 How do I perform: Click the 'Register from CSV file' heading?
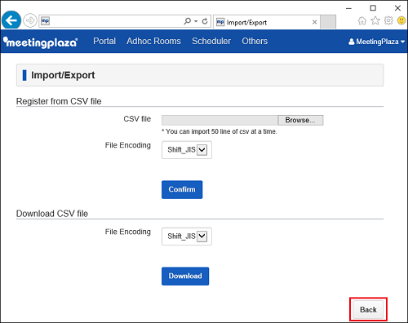[x=59, y=101]
